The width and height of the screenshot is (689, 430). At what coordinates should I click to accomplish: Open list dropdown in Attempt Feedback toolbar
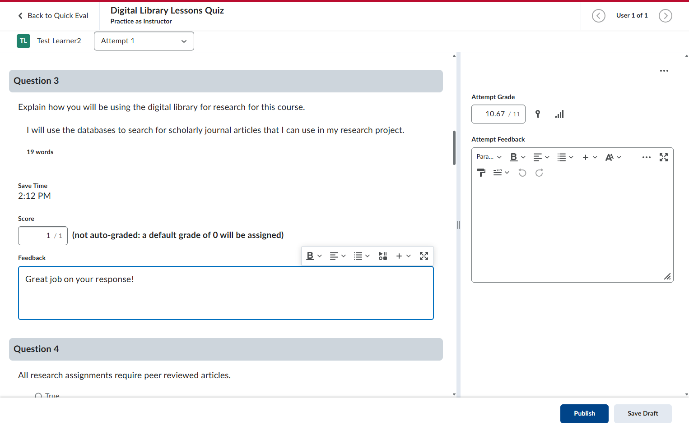[565, 157]
